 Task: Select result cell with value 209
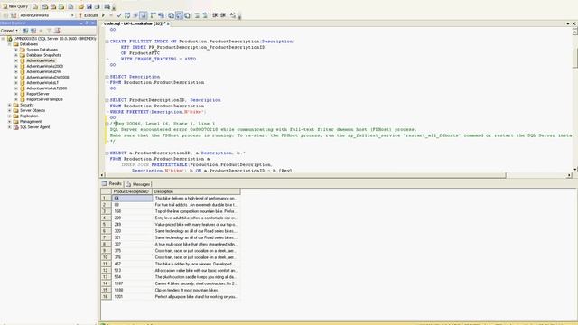132,218
